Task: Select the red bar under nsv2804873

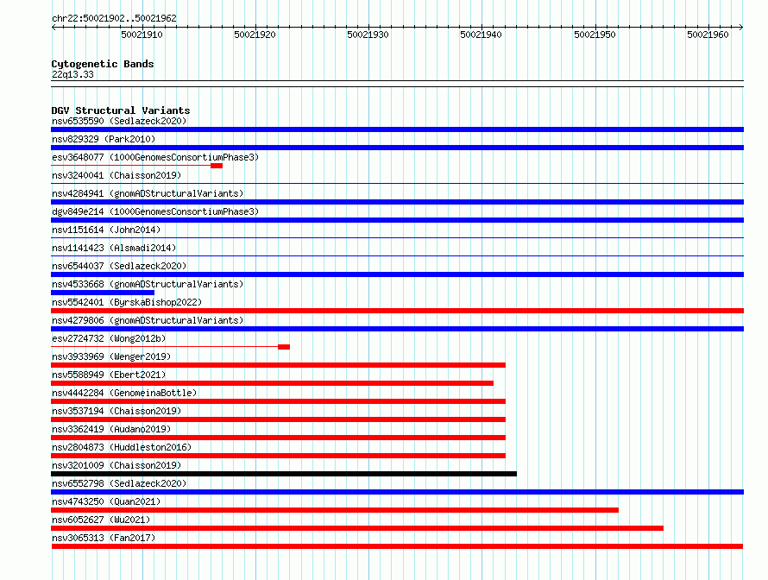Action: [x=278, y=456]
